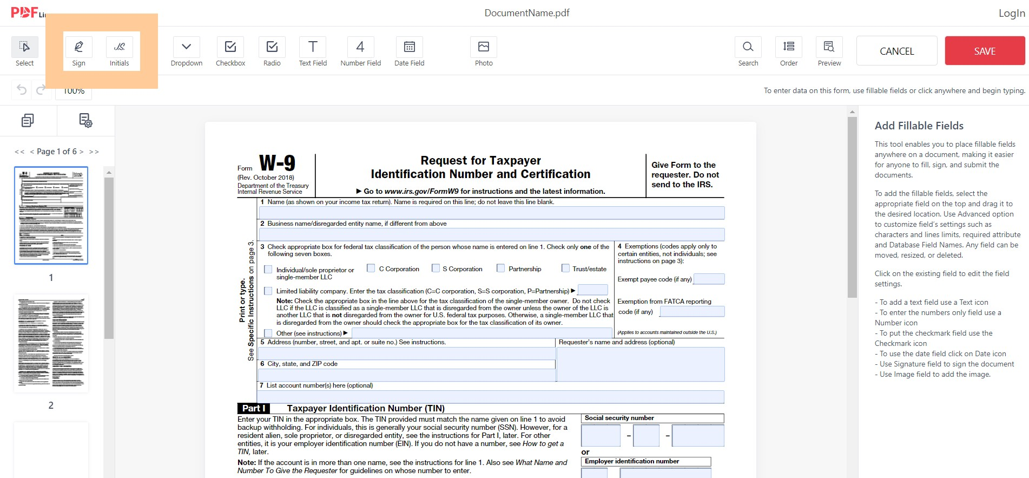Click middle Social security number box

pos(646,435)
